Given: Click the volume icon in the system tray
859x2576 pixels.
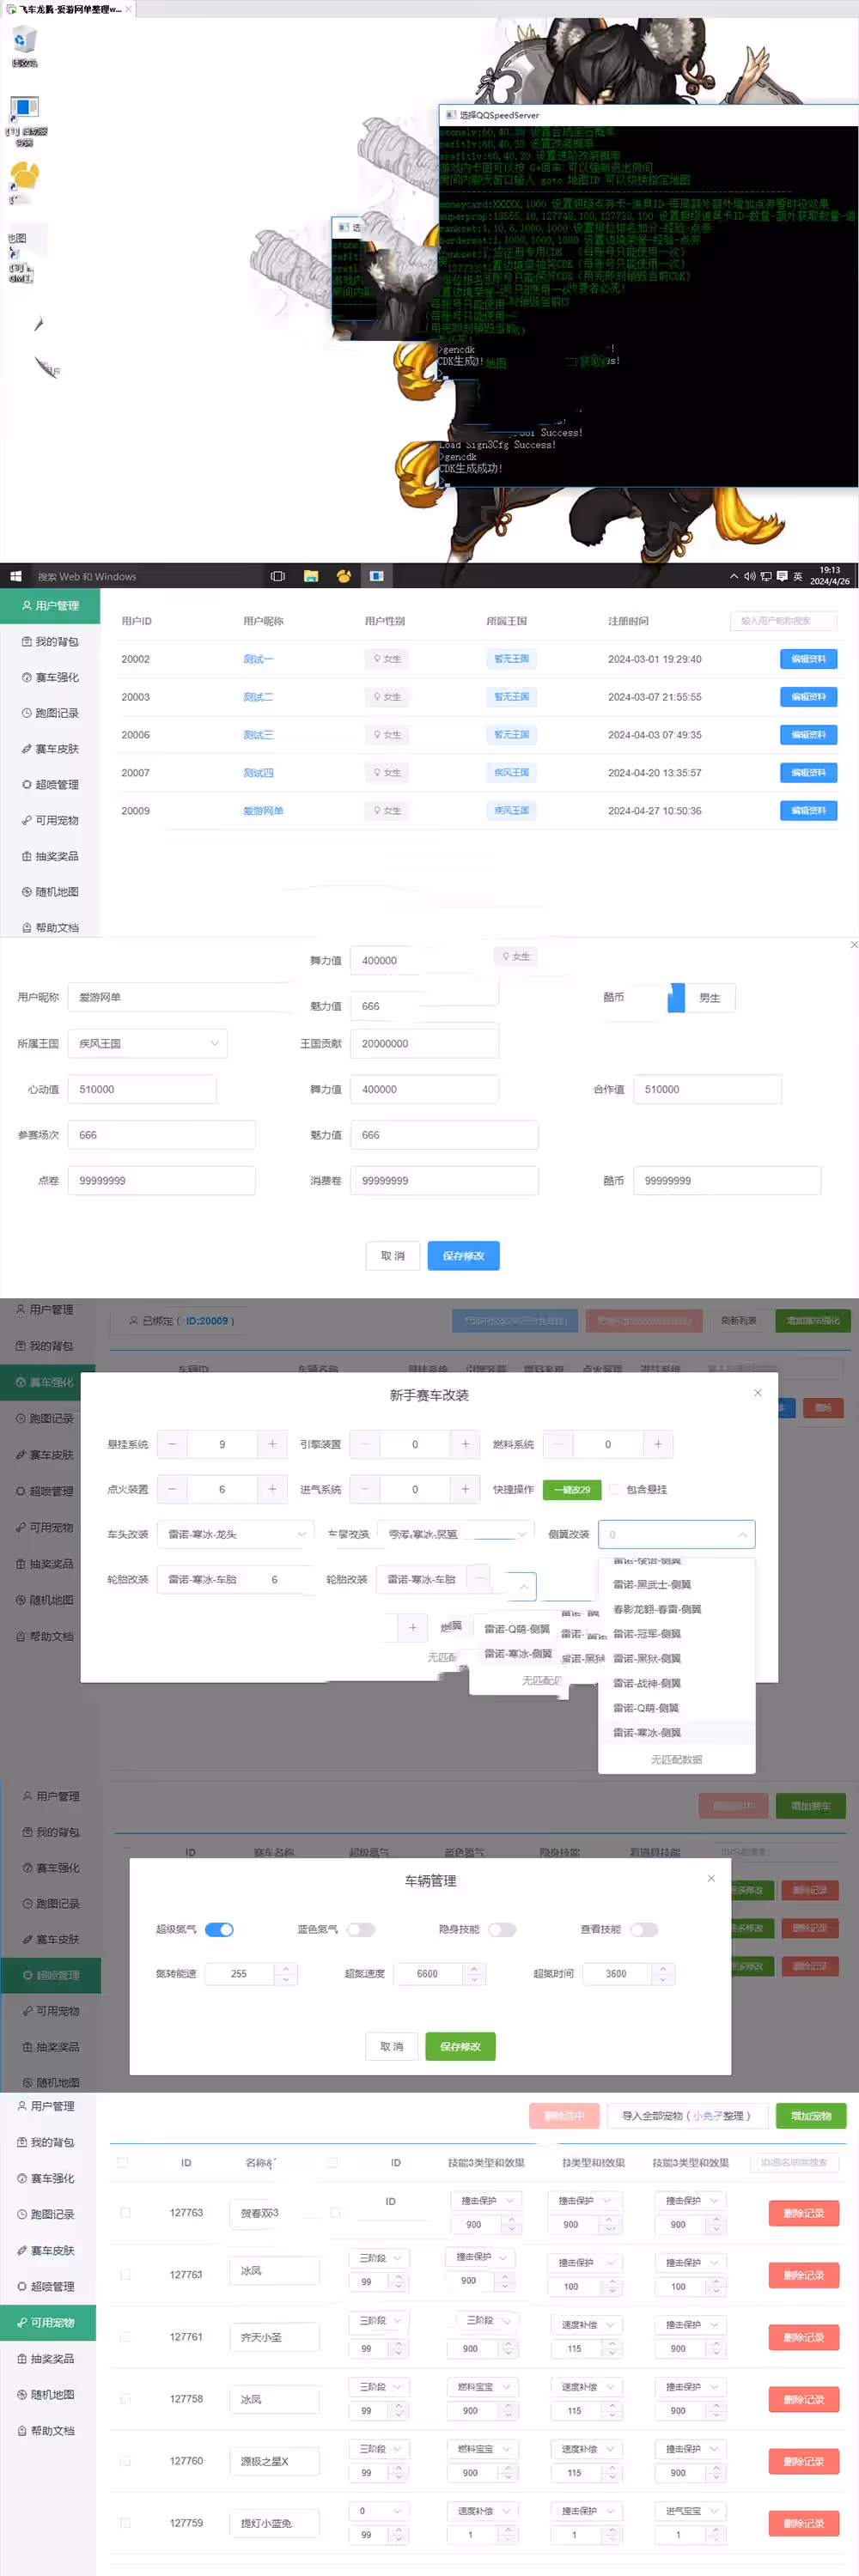Looking at the screenshot, I should coord(749,576).
